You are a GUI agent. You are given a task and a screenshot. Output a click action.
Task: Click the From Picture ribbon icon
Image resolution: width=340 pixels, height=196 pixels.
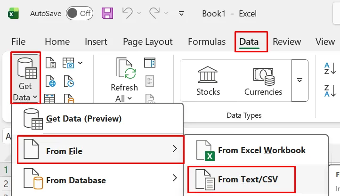point(68,63)
